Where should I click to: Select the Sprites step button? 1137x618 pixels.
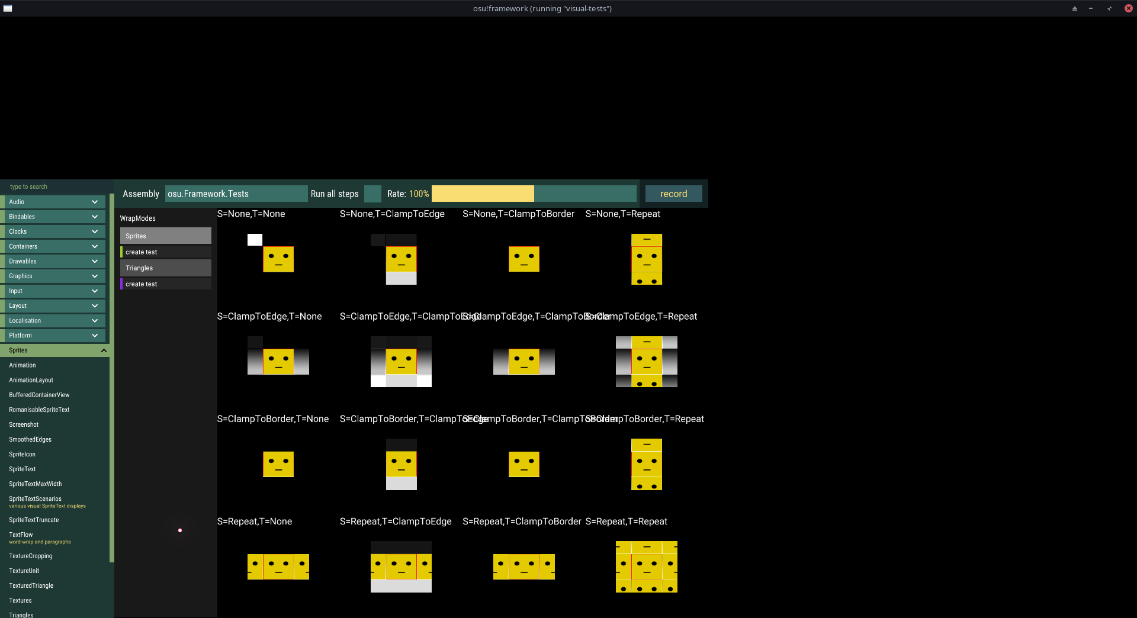(x=166, y=236)
